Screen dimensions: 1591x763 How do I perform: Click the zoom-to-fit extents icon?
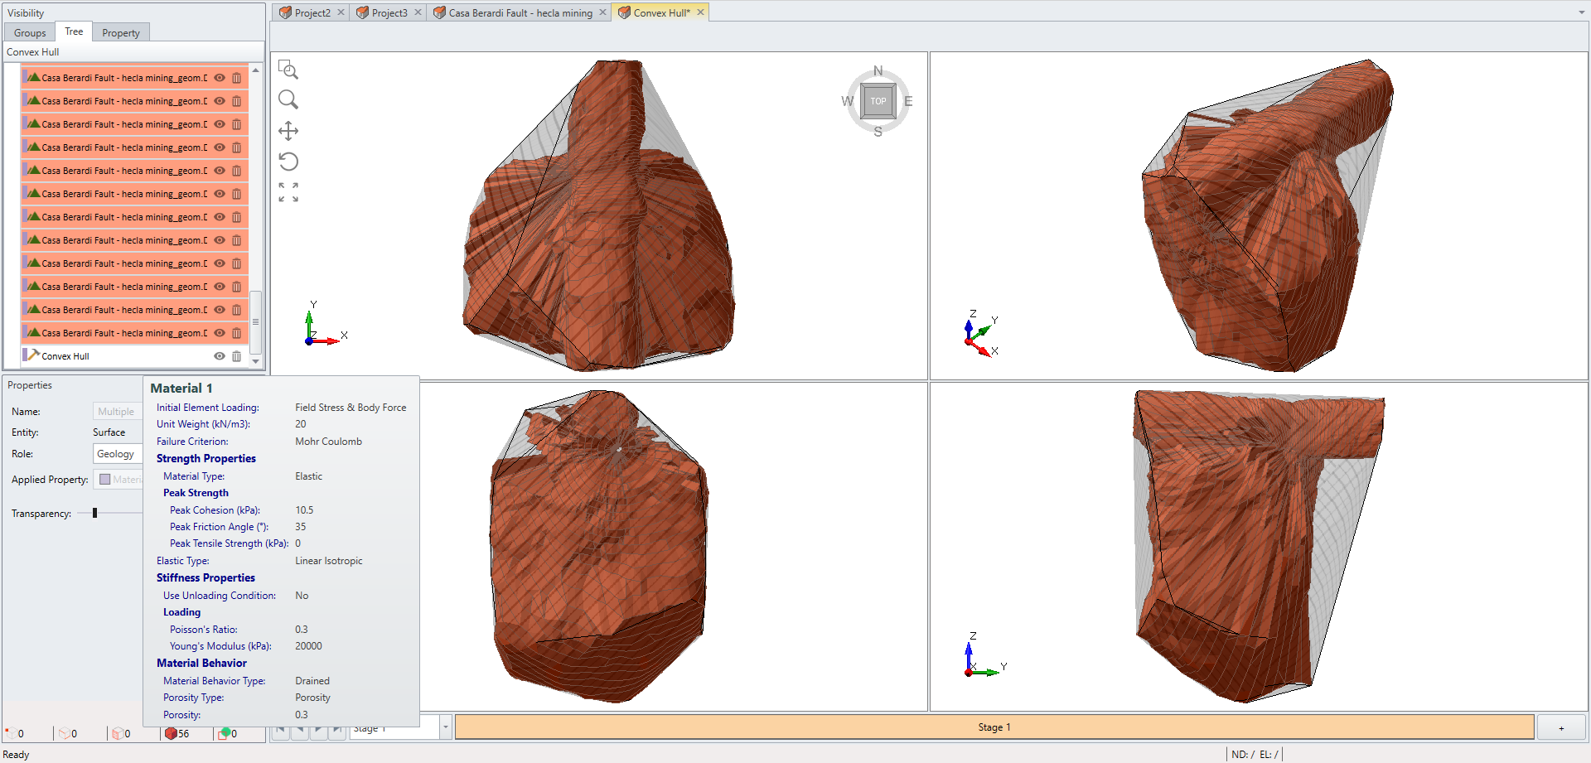(288, 192)
